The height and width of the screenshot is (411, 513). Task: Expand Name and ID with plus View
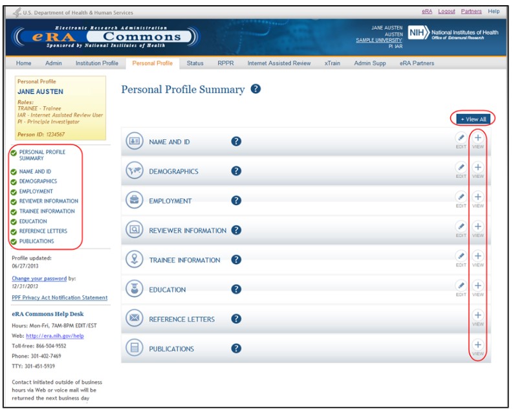[477, 140]
